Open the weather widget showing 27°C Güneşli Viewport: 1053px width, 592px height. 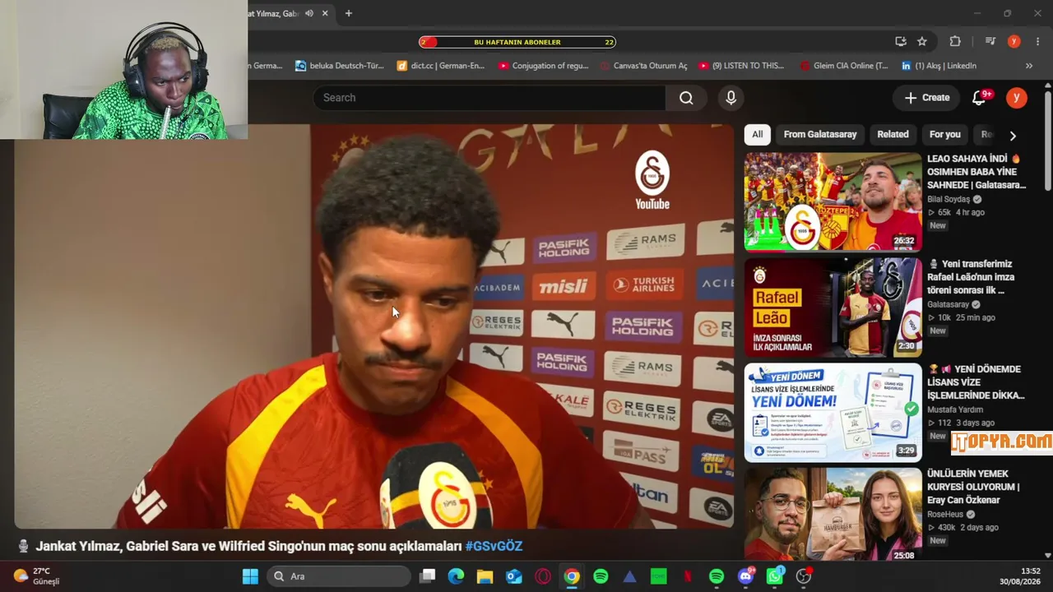37,576
